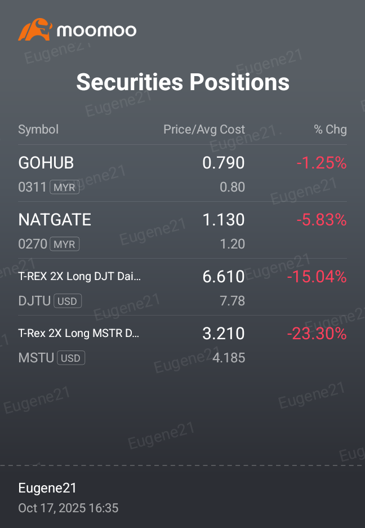Screen dimensions: 365x528
Task: Open T-Rex 2X Long MSTR position
Action: coord(182,344)
